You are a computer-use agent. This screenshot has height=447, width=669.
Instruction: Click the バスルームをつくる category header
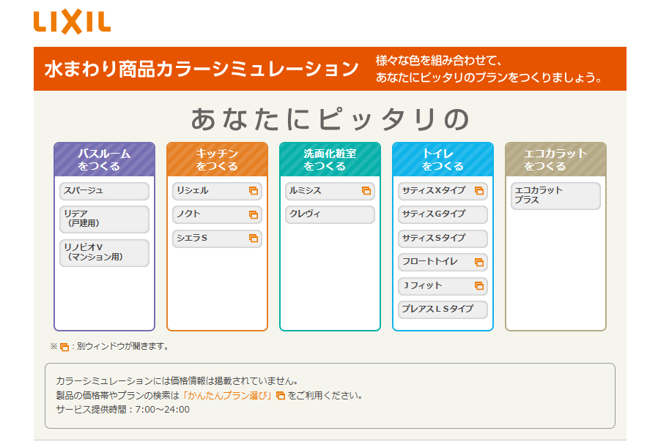pos(105,159)
